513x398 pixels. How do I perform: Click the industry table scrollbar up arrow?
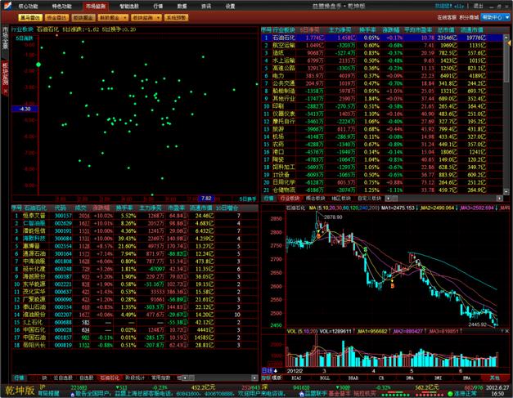click(506, 37)
